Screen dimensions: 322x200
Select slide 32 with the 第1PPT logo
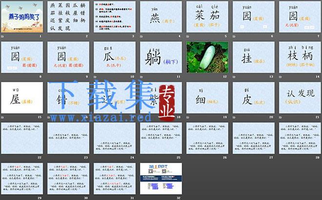pos(161,179)
